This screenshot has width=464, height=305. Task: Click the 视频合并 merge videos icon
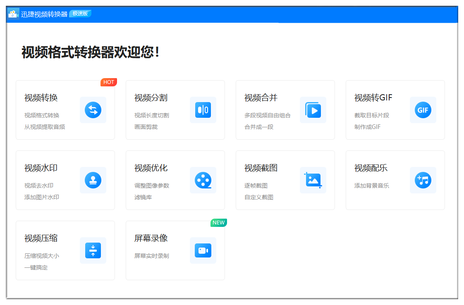click(313, 110)
